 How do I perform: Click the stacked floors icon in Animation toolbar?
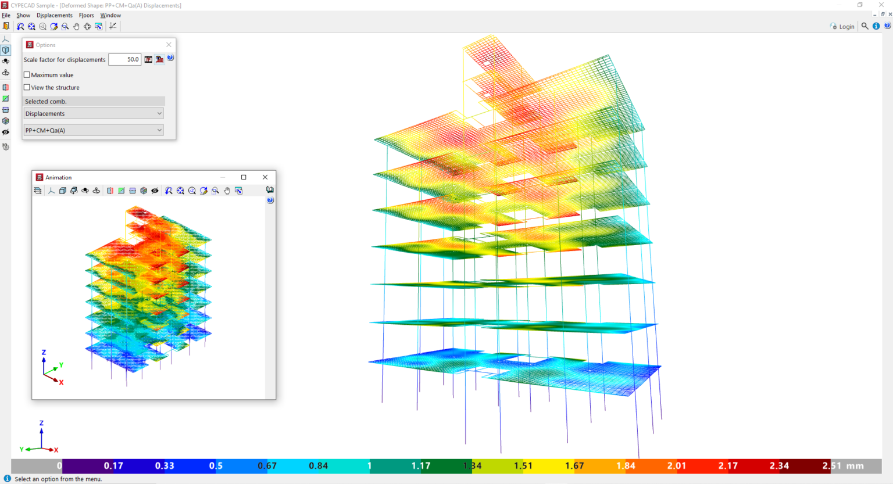tap(38, 191)
